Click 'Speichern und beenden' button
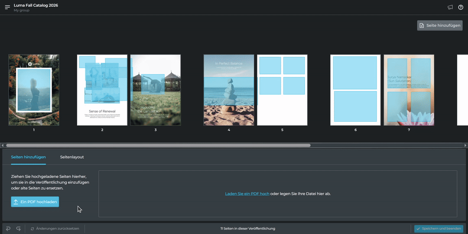This screenshot has width=468, height=234. coord(439,228)
